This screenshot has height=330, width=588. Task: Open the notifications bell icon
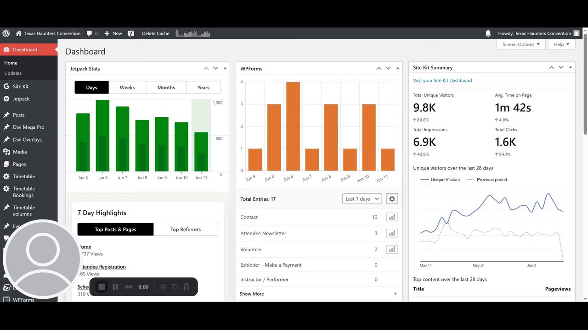tap(488, 33)
